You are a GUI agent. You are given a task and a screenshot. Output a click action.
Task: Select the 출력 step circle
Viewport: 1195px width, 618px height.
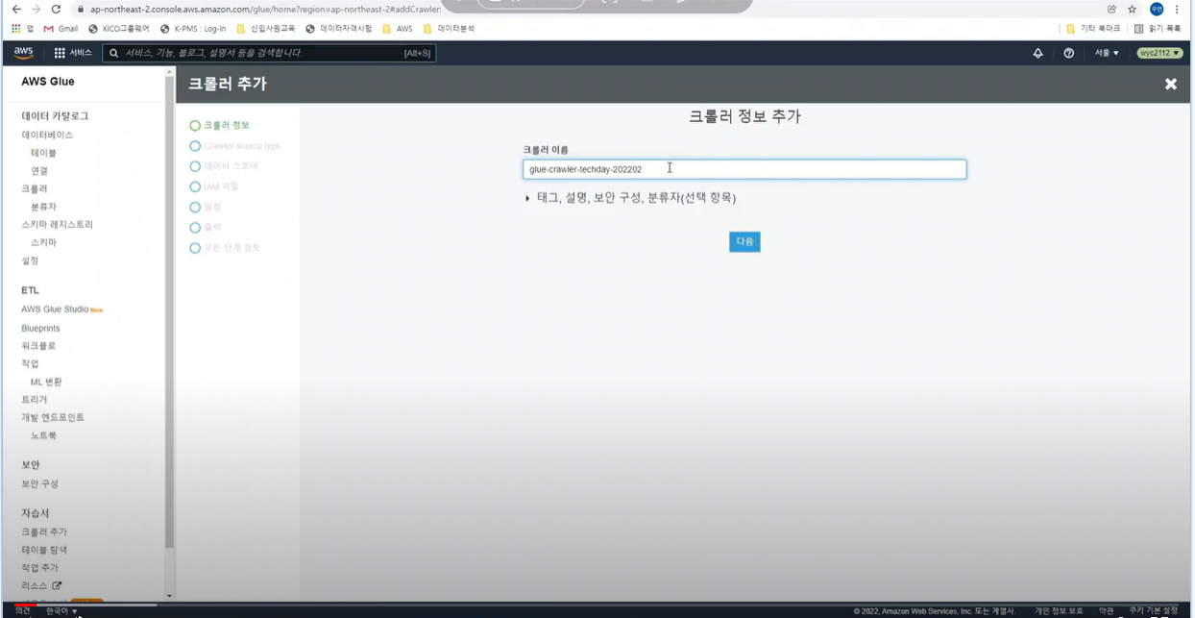click(x=196, y=228)
